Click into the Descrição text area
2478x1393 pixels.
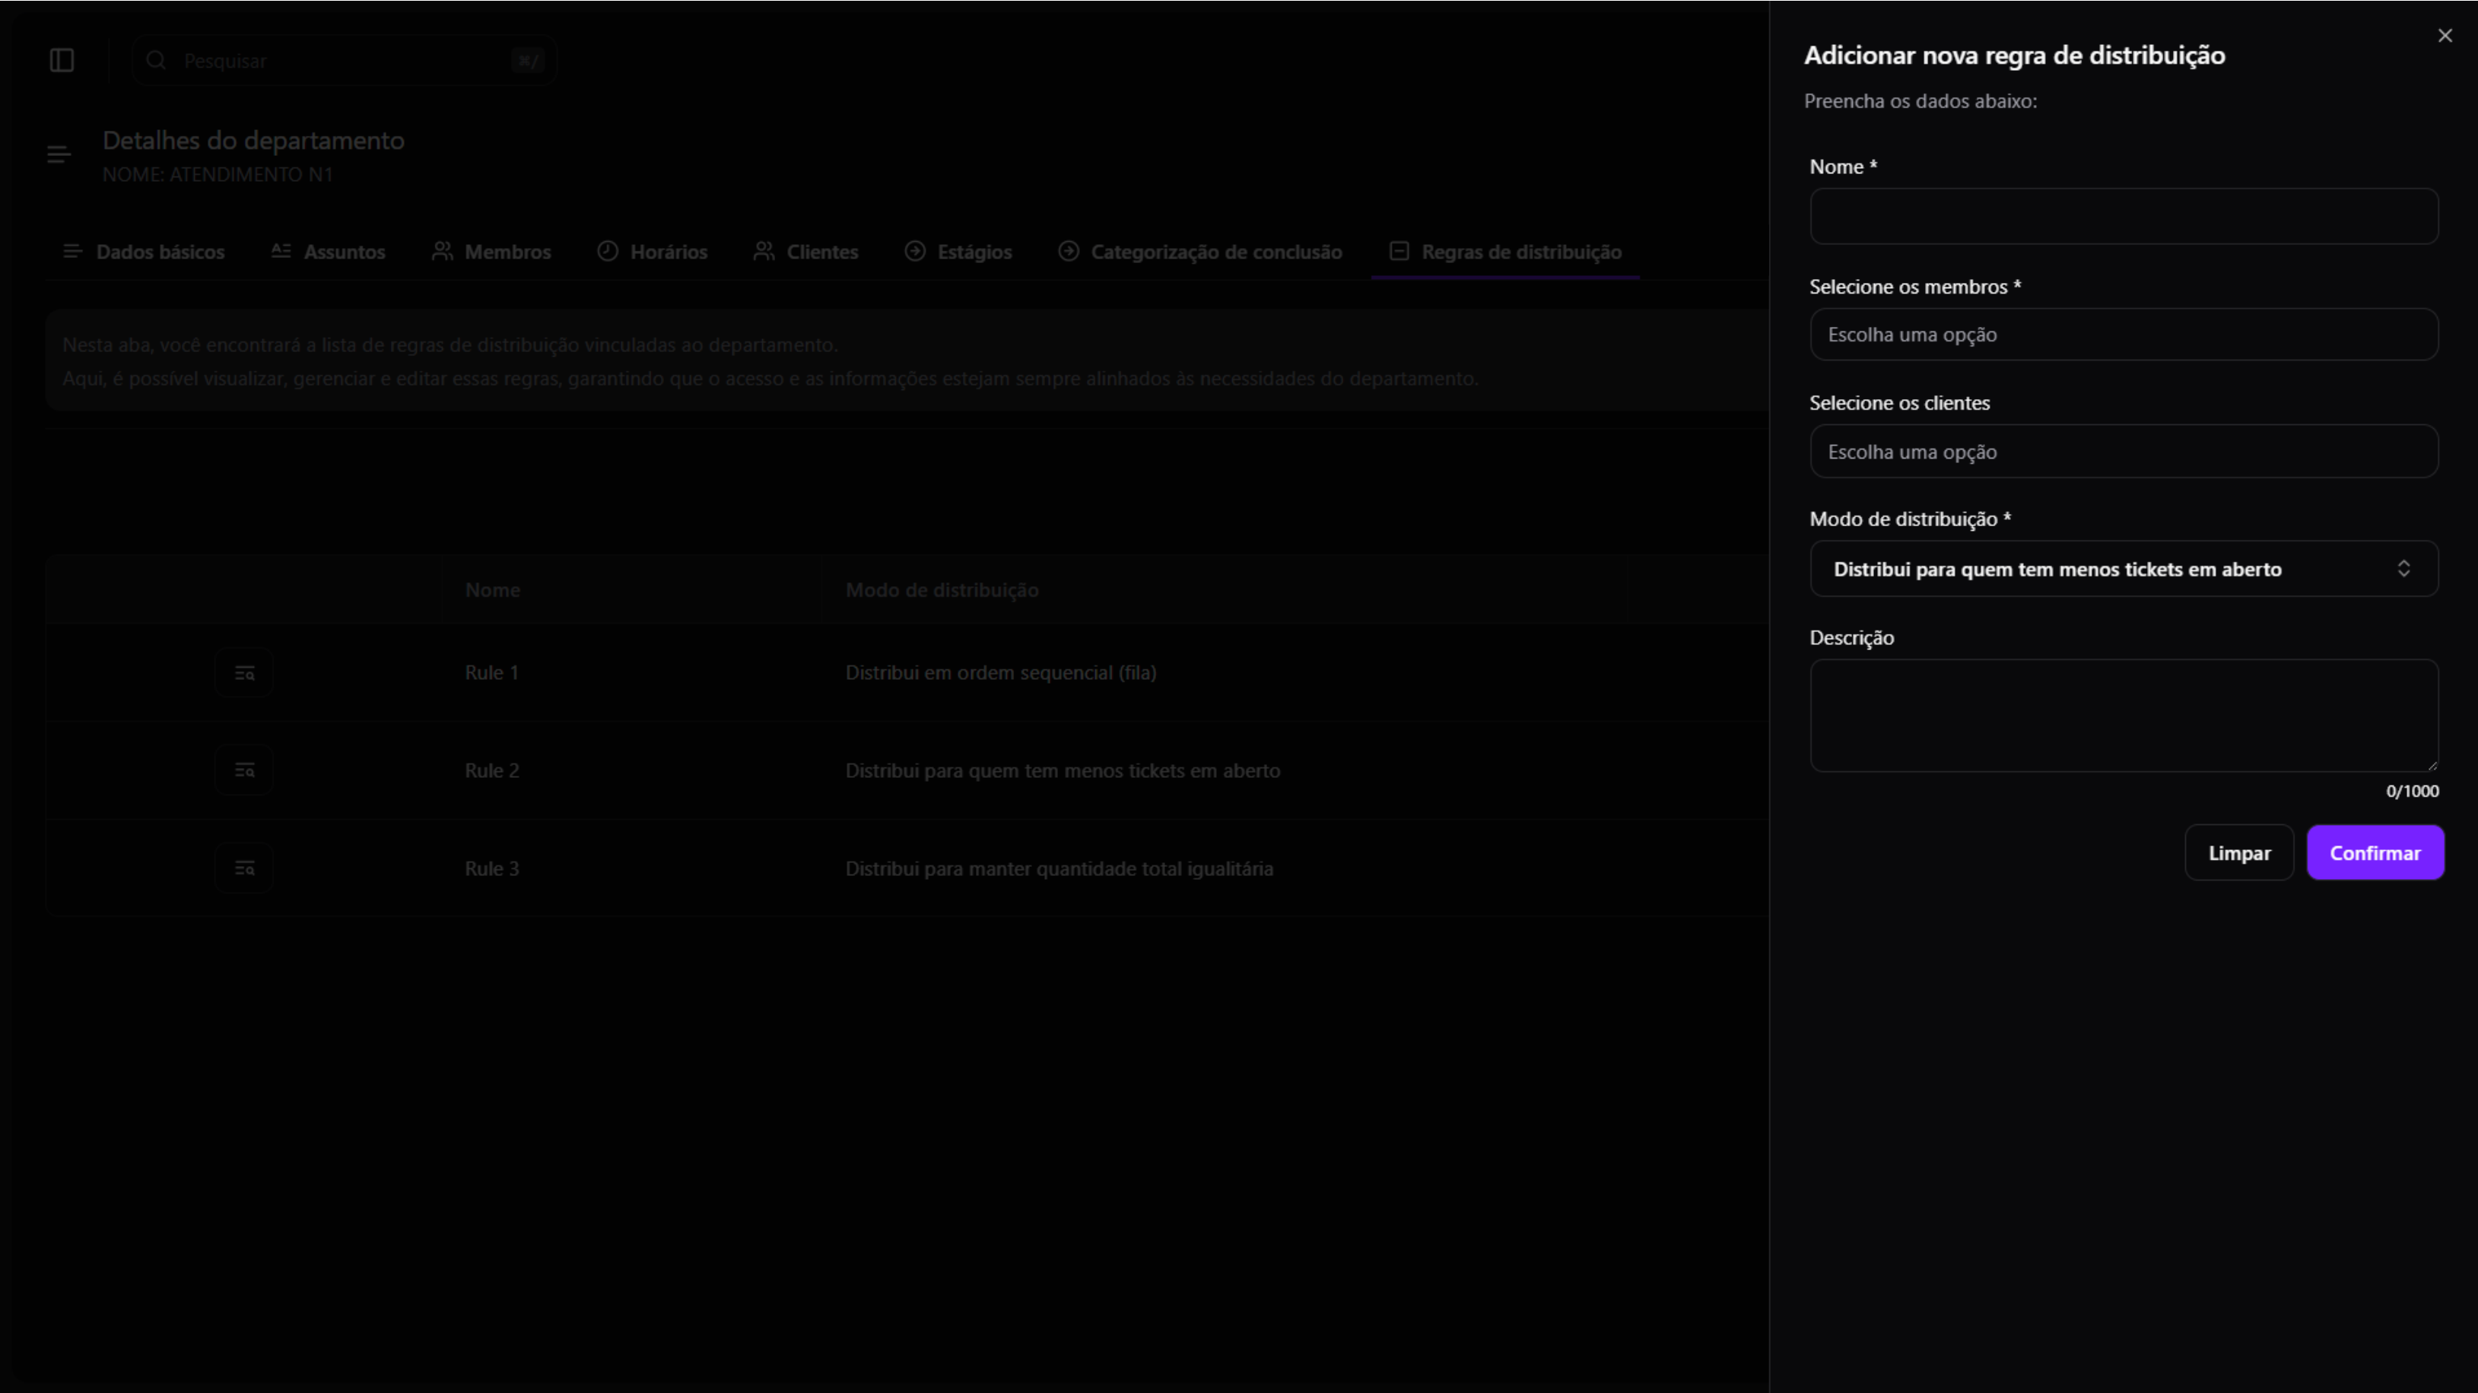point(2123,716)
